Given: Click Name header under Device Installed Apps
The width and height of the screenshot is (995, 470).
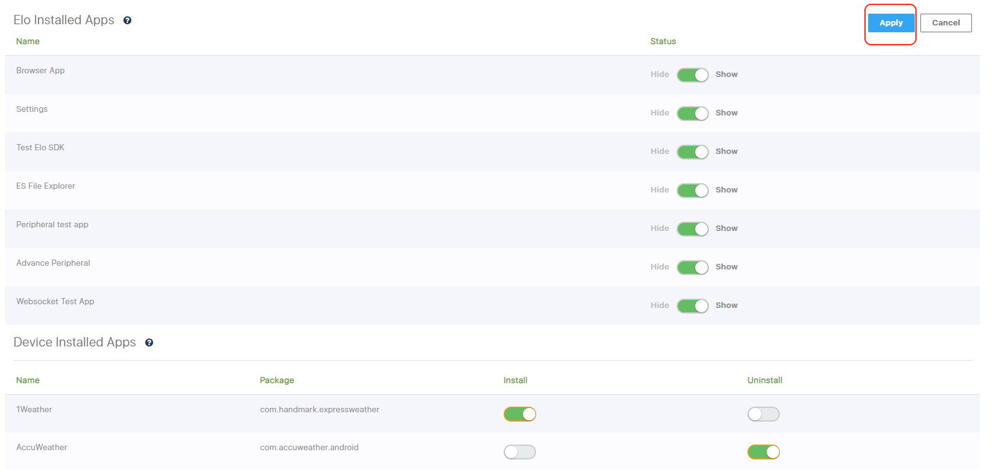Looking at the screenshot, I should pos(28,381).
